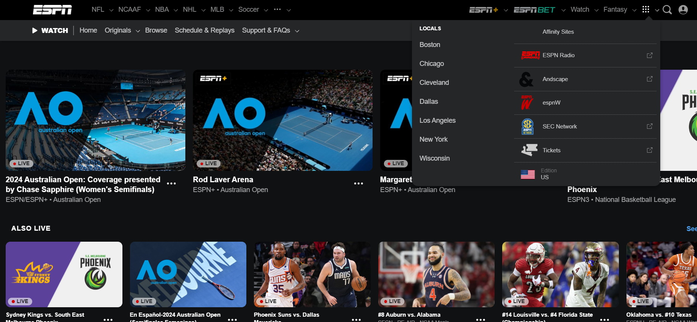Open the Rod Laver Arena live thumbnail
The height and width of the screenshot is (322, 697).
[x=283, y=120]
